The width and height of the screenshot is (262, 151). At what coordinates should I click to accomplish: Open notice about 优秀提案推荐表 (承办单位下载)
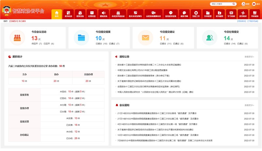pyautogui.click(x=143, y=76)
